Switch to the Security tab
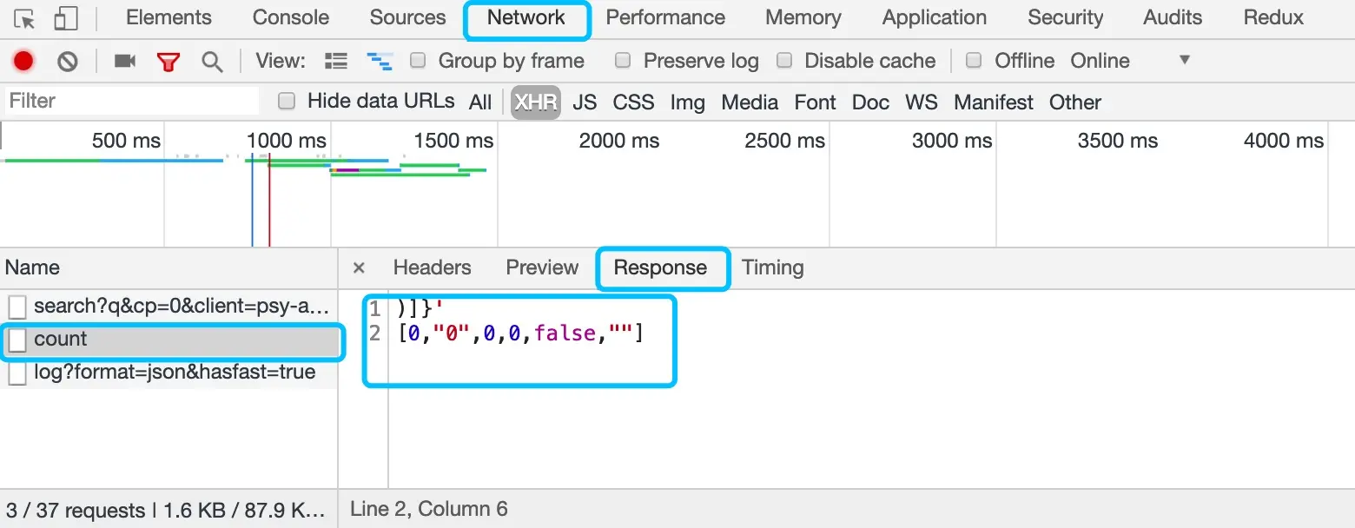Viewport: 1355px width, 528px height. (1065, 17)
